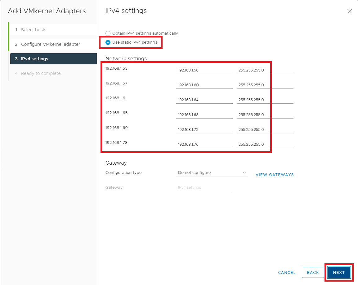Click the IP field containing 192.168.1.56
Image resolution: width=358 pixels, height=285 pixels.
[204, 70]
